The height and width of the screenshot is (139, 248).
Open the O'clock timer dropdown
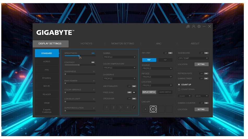185,96
